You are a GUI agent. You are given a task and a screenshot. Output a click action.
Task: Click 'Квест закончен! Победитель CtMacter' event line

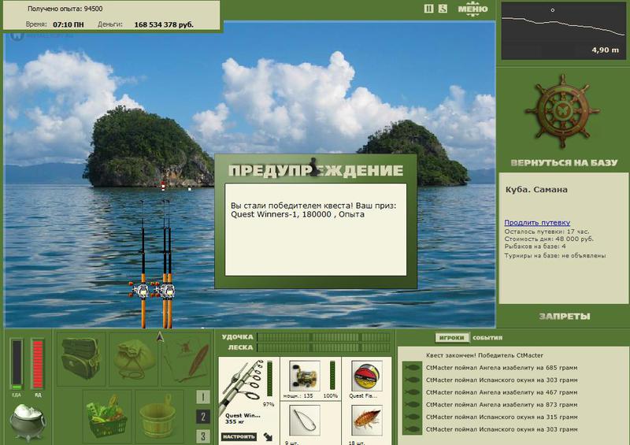[484, 355]
